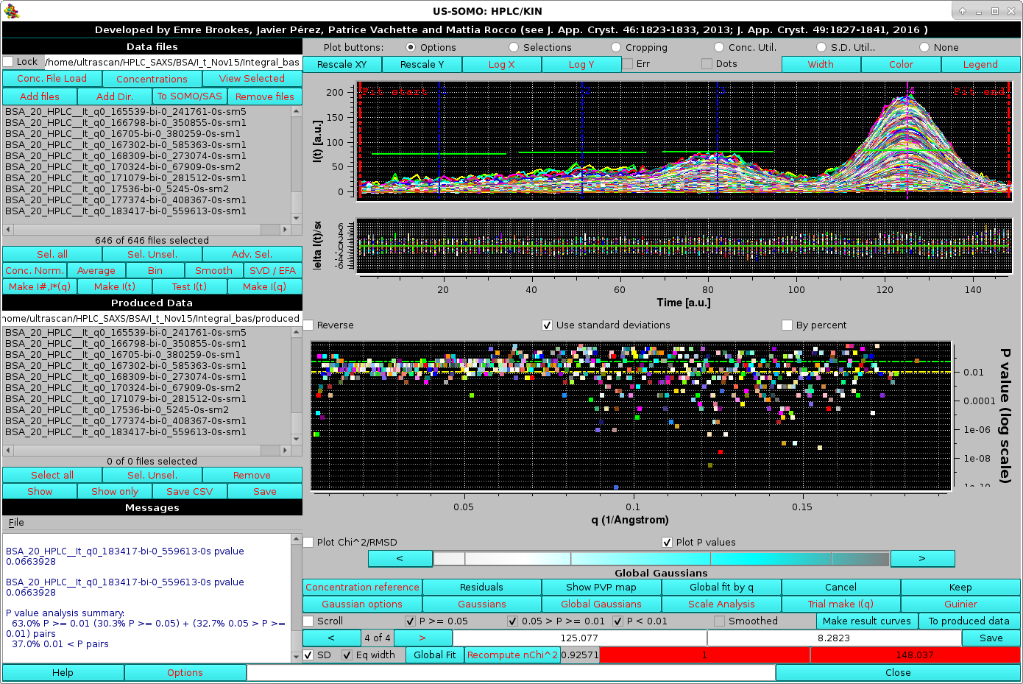Click Rescale XY on the plot toolbar
1023x684 pixels.
point(341,64)
